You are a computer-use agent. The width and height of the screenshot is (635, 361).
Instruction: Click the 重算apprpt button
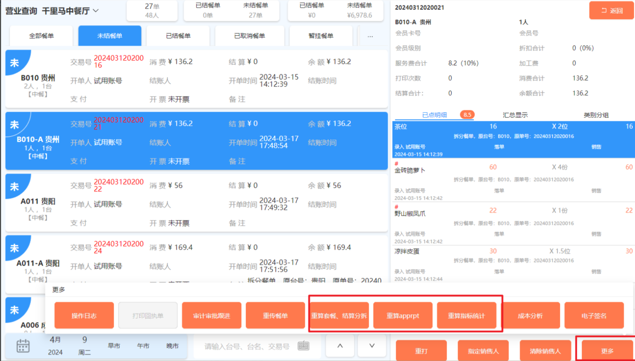403,316
